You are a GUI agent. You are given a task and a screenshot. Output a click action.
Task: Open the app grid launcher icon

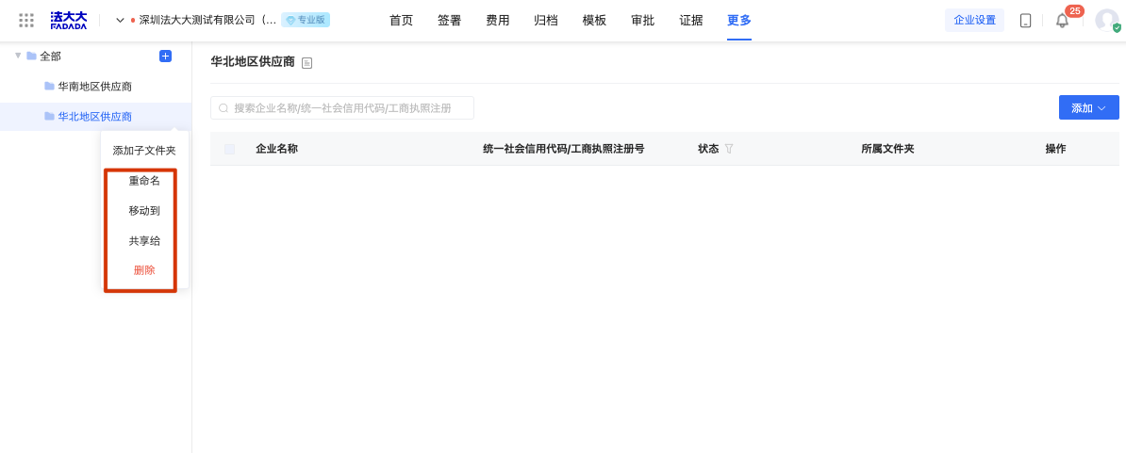pos(26,20)
